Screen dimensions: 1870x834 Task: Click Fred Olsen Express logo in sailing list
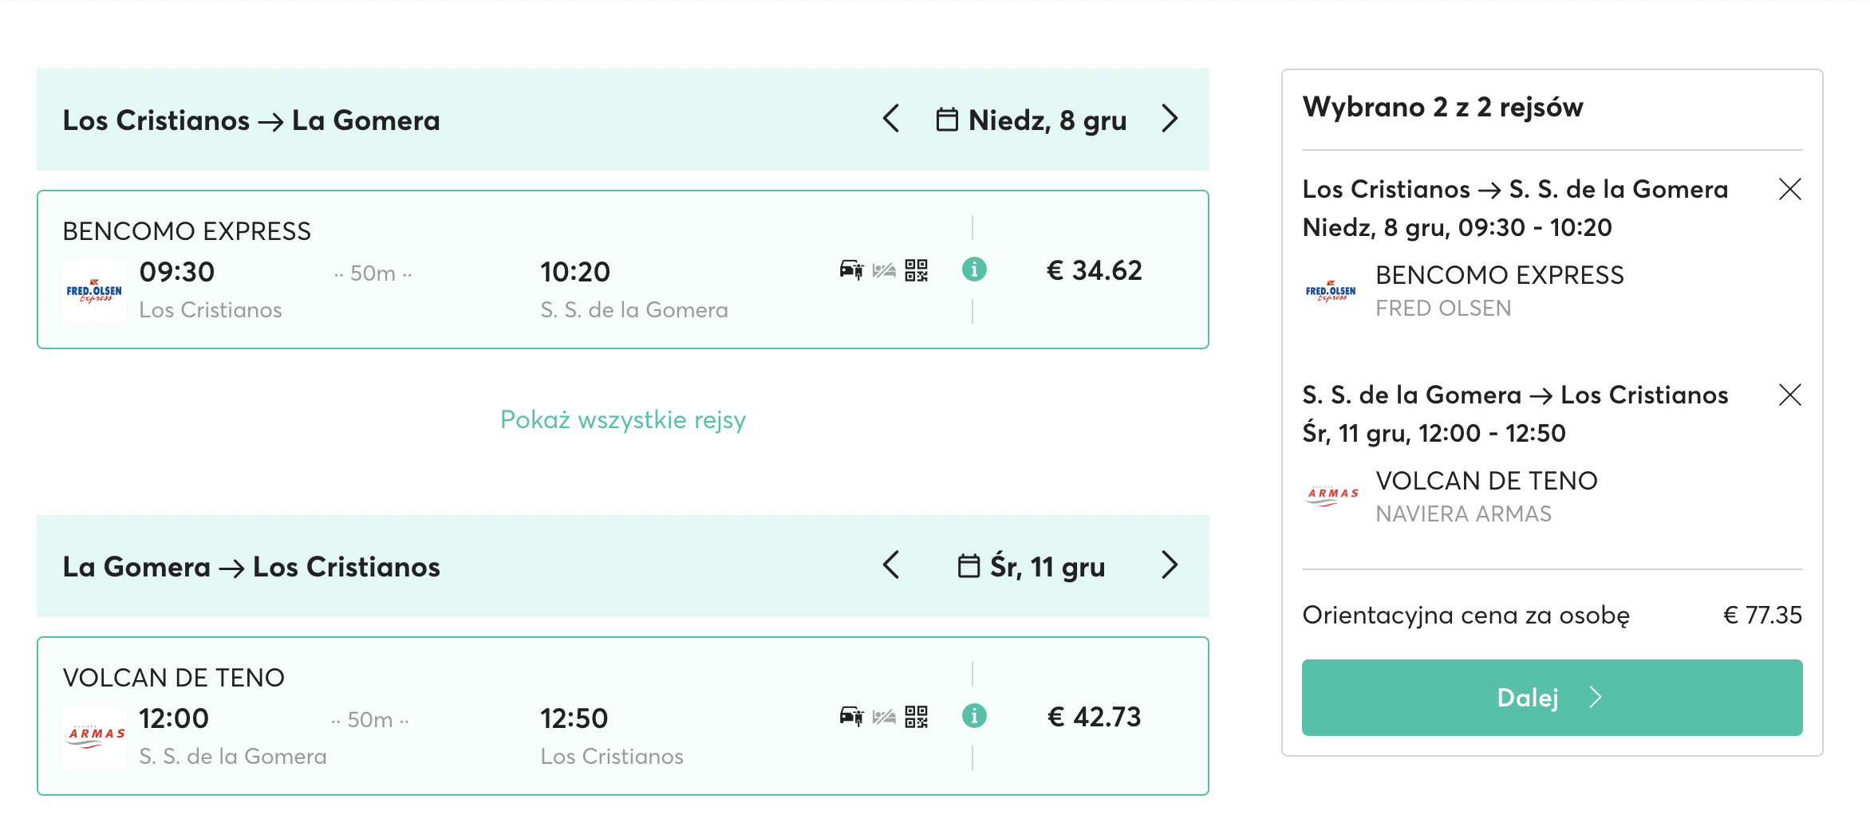[94, 292]
